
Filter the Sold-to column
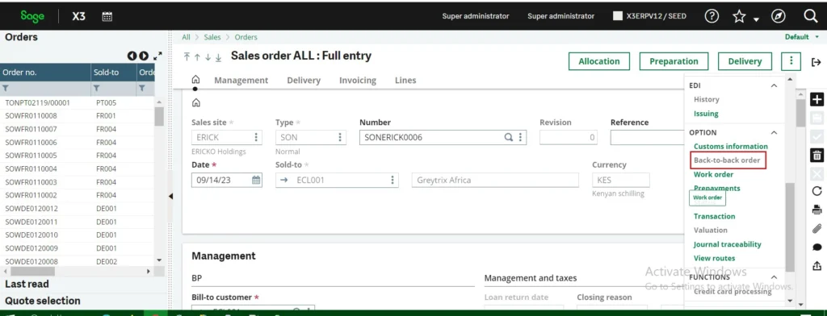pos(97,89)
